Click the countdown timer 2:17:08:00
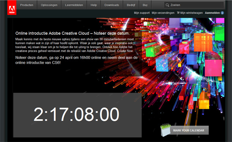Viewport: 232px width, 142px height. (76, 114)
